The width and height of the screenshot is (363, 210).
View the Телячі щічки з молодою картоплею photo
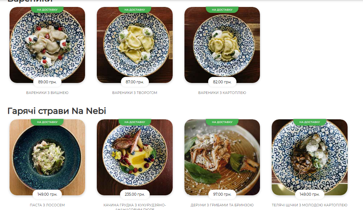pos(309,157)
